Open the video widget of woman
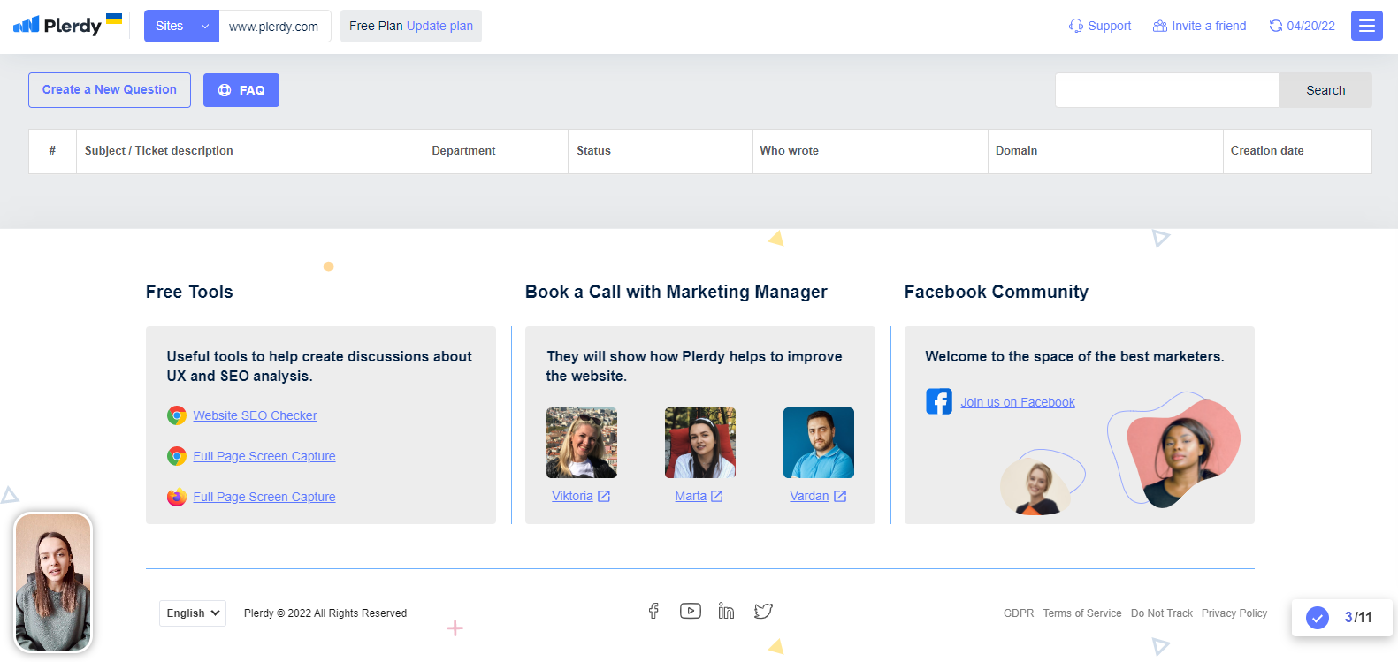The height and width of the screenshot is (662, 1398). point(53,582)
